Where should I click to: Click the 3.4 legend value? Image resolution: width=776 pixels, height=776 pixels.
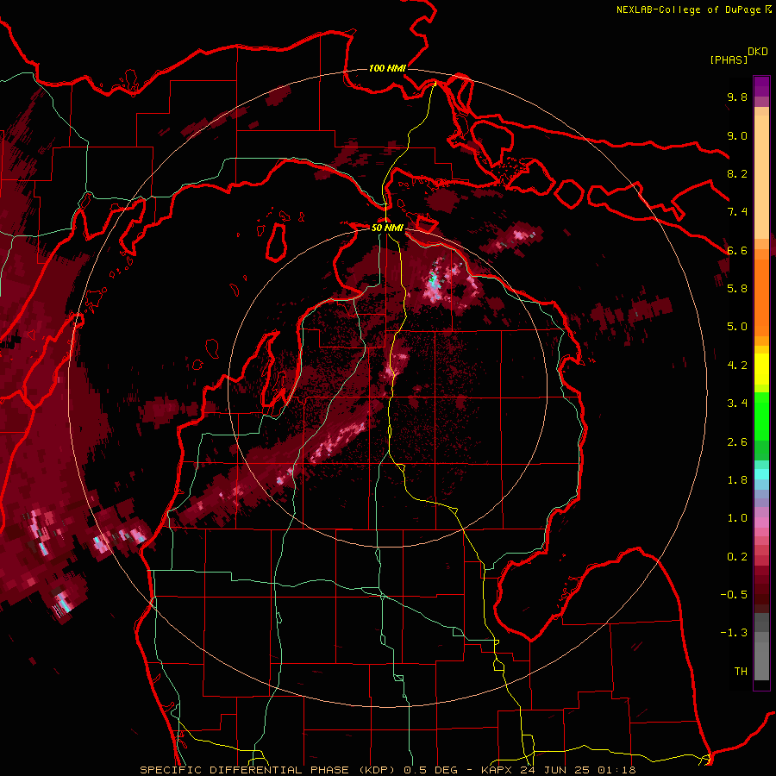737,404
